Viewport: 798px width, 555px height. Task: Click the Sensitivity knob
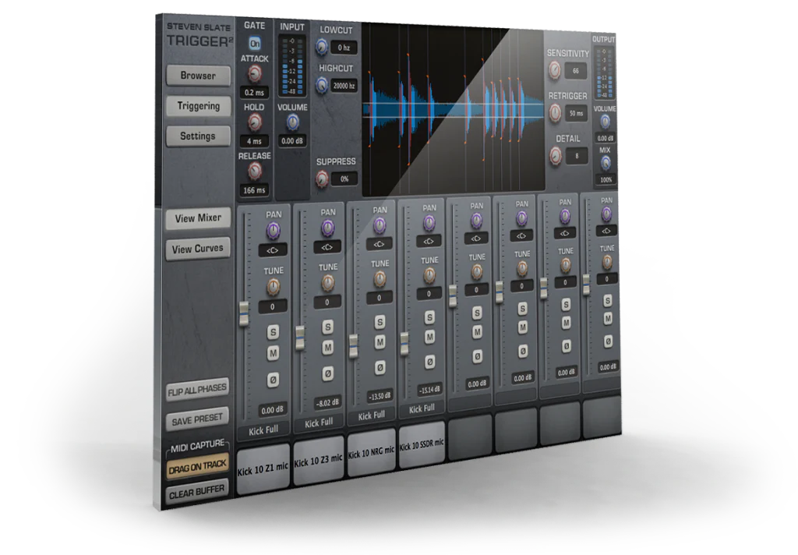(x=555, y=70)
